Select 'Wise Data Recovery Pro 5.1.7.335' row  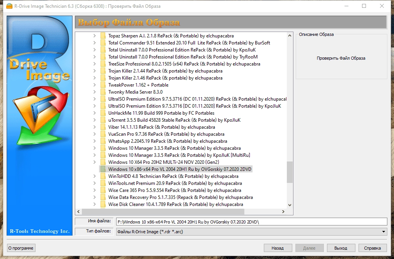180,197
